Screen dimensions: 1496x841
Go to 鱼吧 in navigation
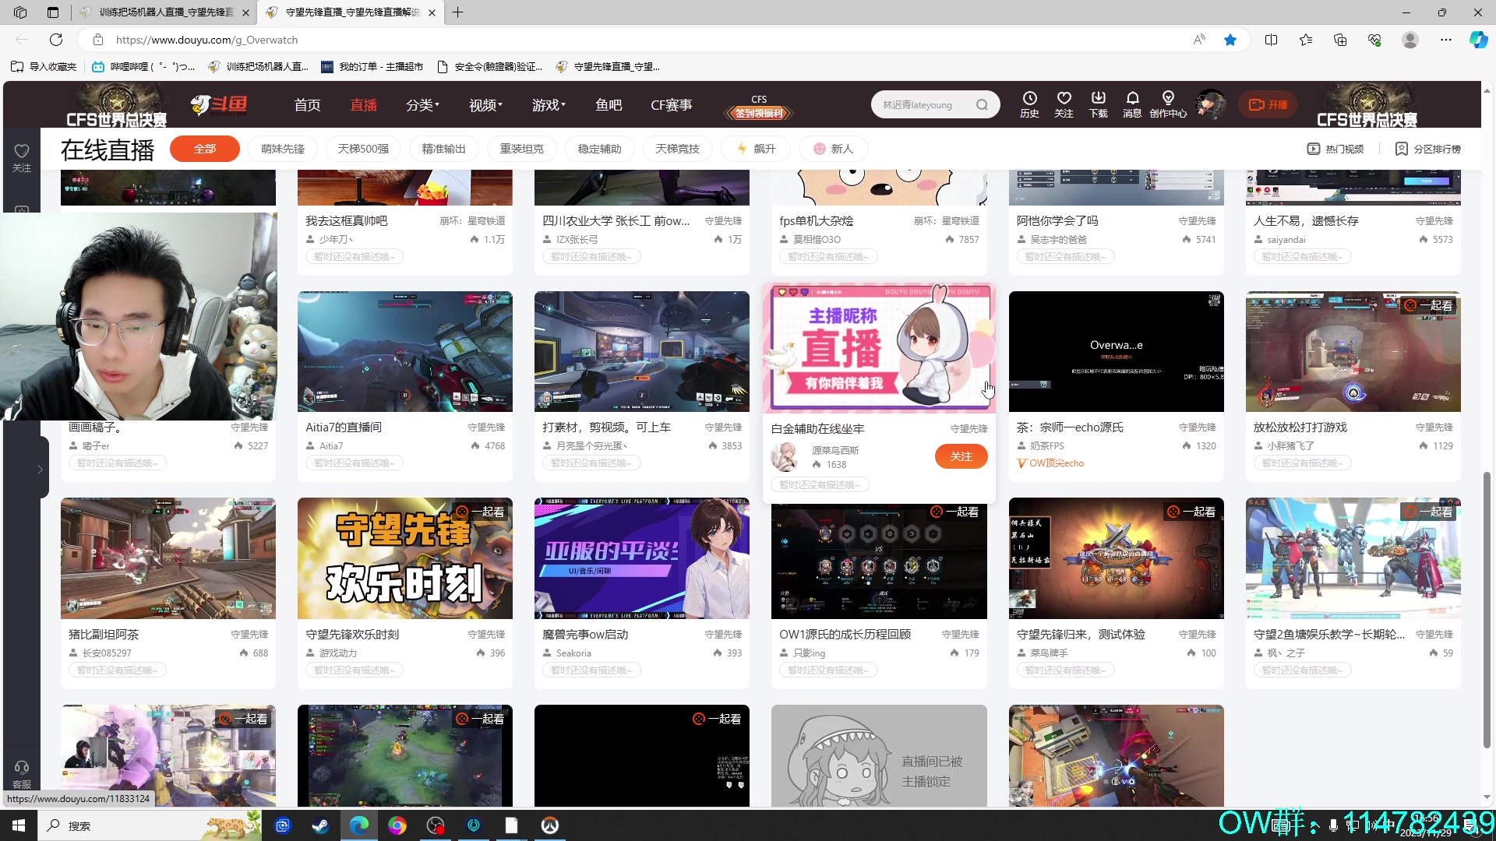tap(609, 105)
